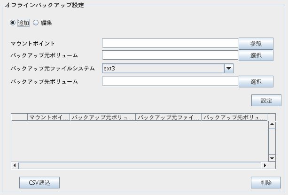Image resolution: width=288 pixels, height=195 pixels.
Task: Select the 追加 radio button
Action: [13, 23]
